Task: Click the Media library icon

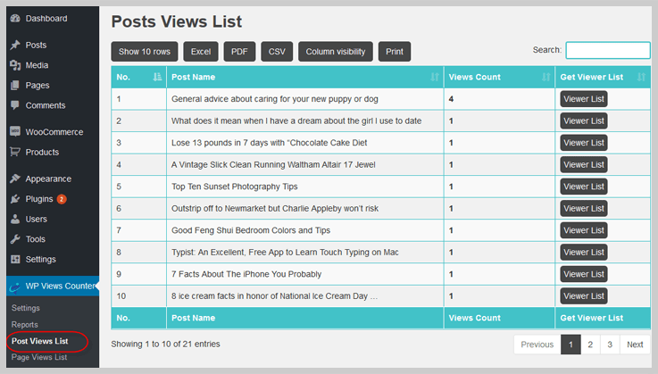Action: click(15, 65)
